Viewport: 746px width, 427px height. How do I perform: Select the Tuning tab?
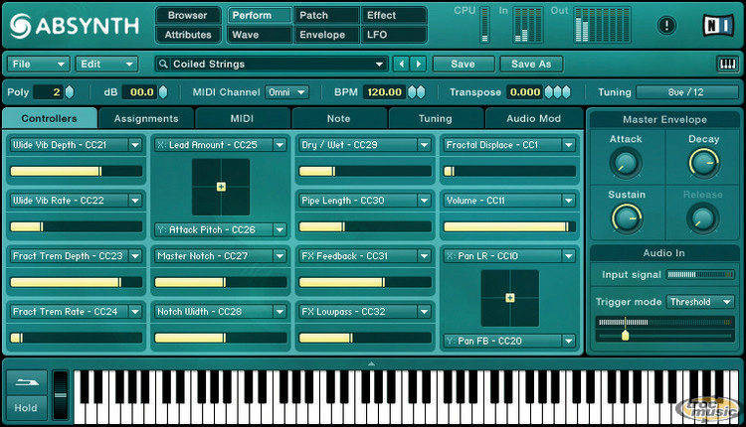coord(436,118)
